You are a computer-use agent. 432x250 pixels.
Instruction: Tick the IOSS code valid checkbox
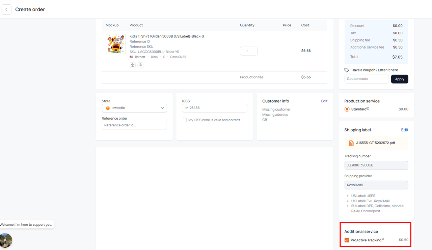[184, 120]
